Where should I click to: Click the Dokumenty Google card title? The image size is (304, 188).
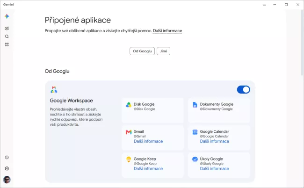(x=217, y=104)
